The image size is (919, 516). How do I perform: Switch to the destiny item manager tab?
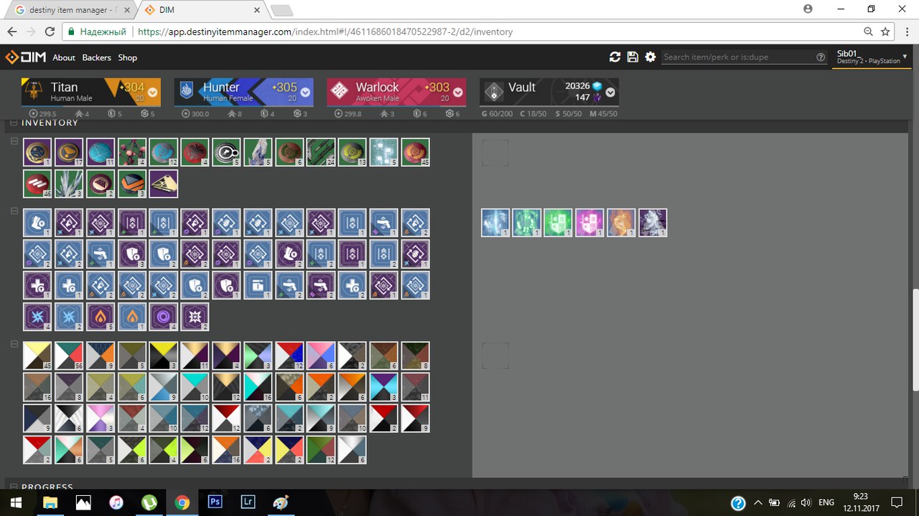pyautogui.click(x=70, y=10)
